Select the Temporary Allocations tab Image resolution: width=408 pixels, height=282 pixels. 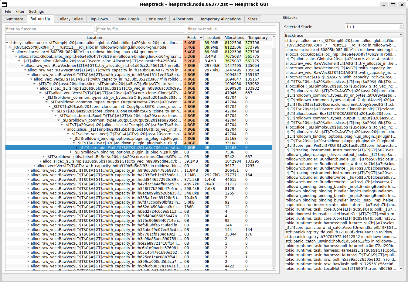(220, 19)
